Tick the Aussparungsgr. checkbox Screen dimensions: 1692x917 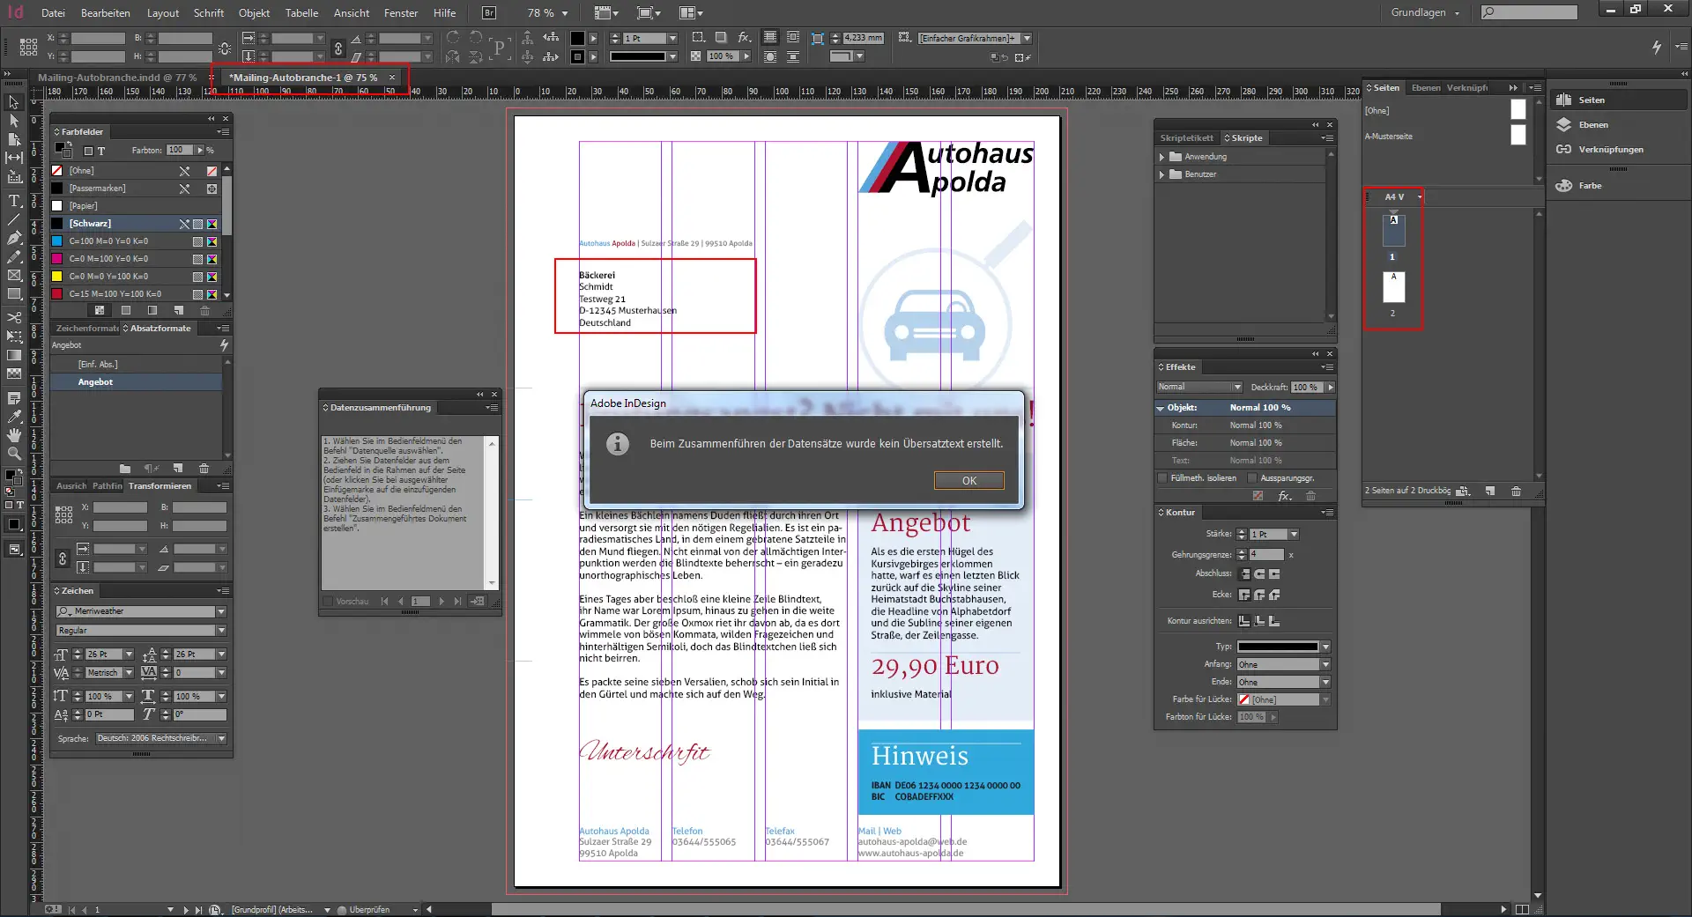(1251, 478)
